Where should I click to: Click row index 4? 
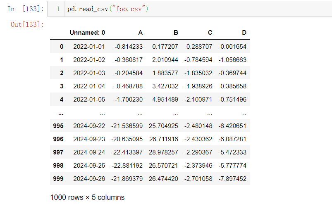click(x=62, y=100)
